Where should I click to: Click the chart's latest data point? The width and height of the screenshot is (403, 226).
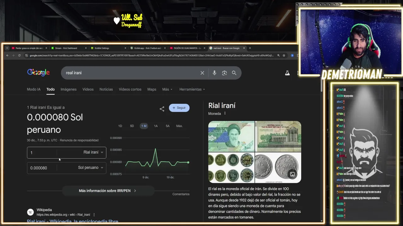click(x=188, y=162)
